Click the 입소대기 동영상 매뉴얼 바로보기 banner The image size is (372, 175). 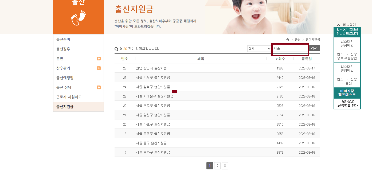tap(347, 32)
